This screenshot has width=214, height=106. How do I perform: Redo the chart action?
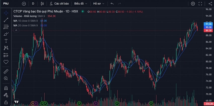tap(119, 4)
